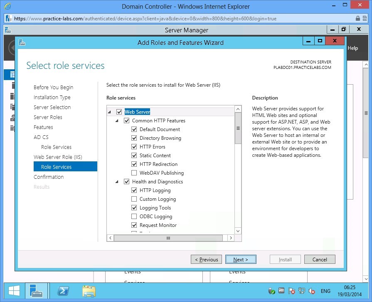This screenshot has height=302, width=372.
Task: Click the Safely Remove Hardware tray icon
Action: (272, 291)
